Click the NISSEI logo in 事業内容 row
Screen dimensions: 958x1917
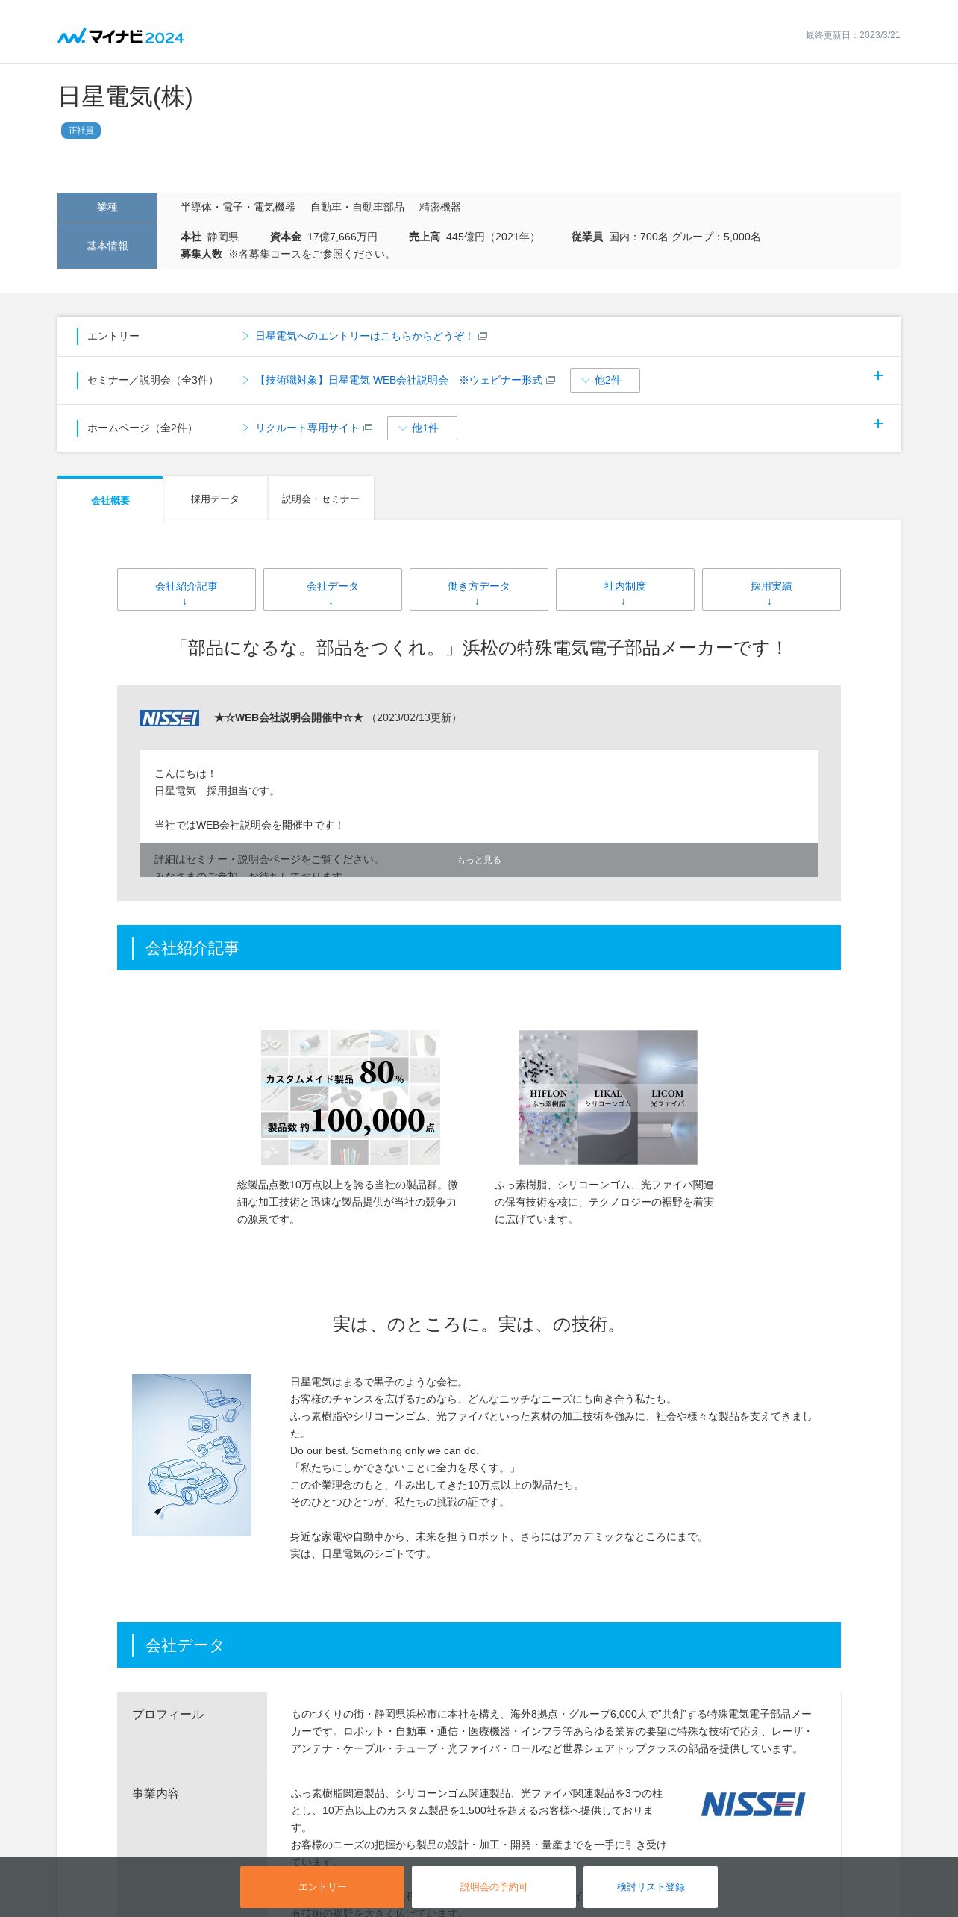pyautogui.click(x=753, y=1804)
